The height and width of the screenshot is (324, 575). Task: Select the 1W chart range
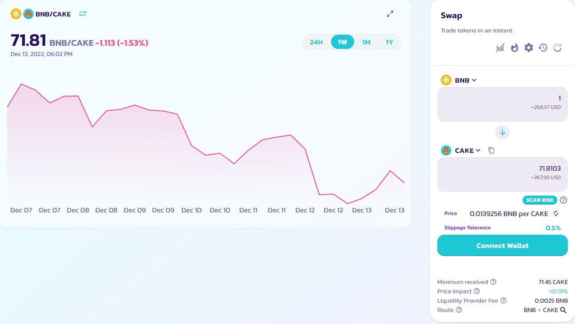pos(342,42)
